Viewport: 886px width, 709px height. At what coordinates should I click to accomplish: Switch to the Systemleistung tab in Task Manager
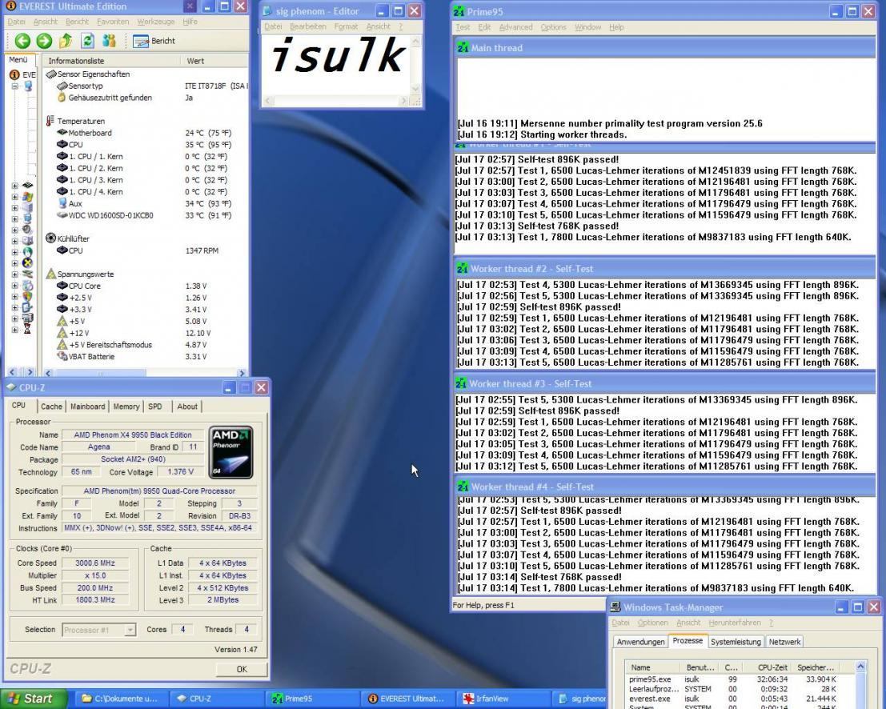[736, 642]
